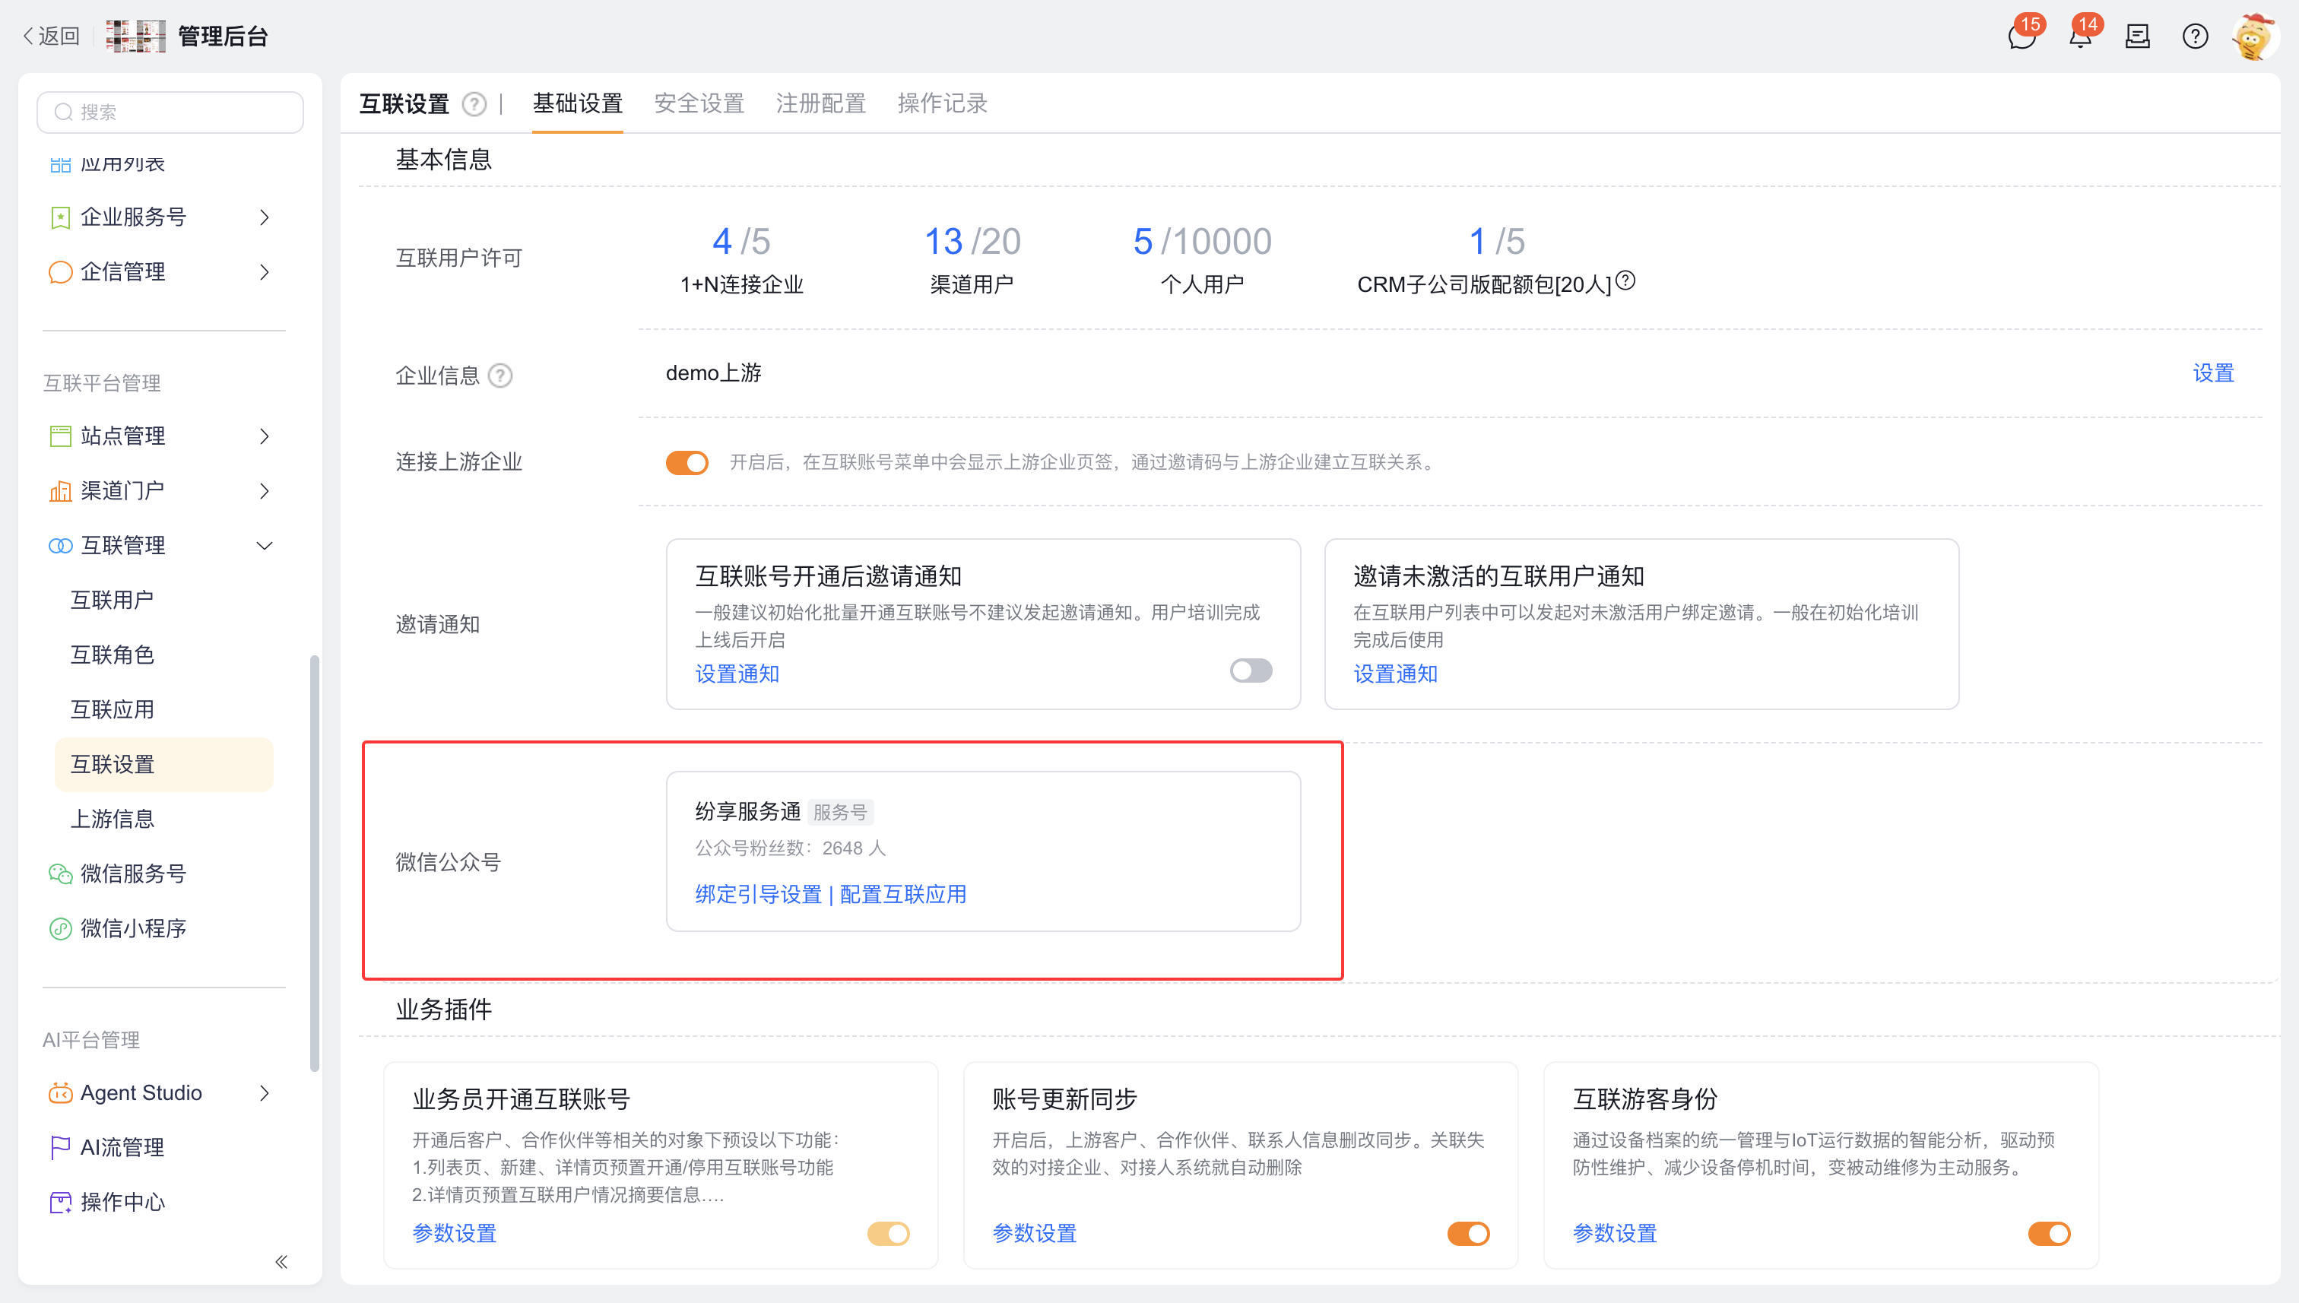
Task: Click the 企业服务号 sidebar icon
Action: pos(60,217)
